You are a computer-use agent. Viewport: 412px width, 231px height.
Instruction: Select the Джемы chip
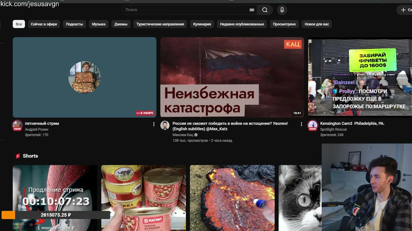pos(121,24)
